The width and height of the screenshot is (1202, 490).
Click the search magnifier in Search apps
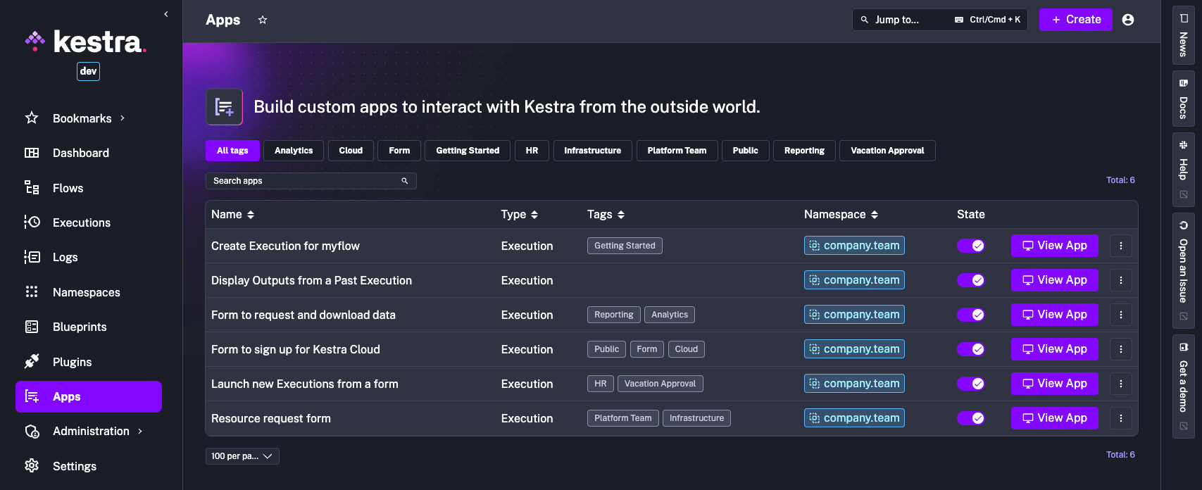pyautogui.click(x=405, y=181)
